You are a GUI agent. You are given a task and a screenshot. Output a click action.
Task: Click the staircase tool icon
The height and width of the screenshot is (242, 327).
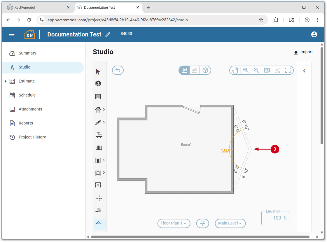click(x=98, y=122)
